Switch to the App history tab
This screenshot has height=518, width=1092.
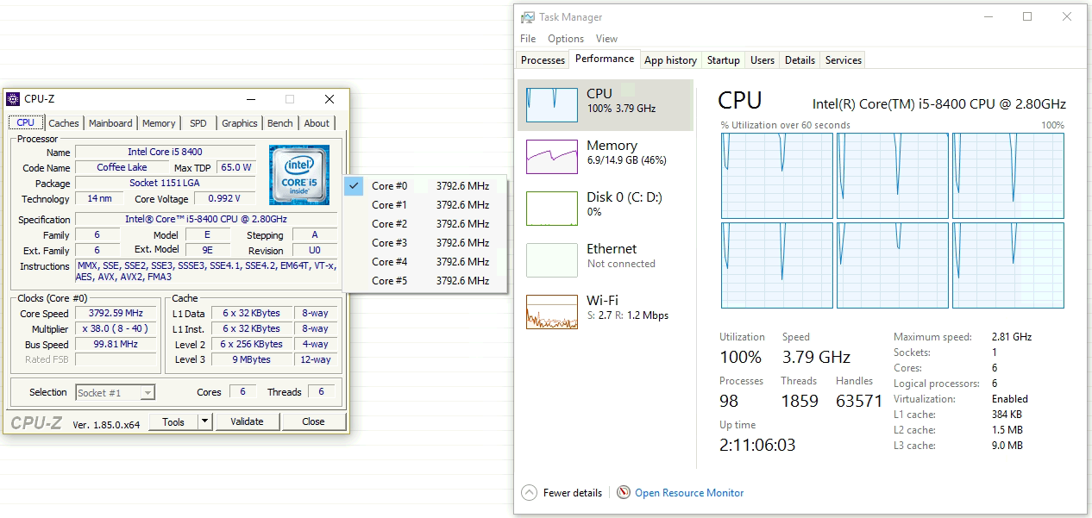[x=670, y=60]
